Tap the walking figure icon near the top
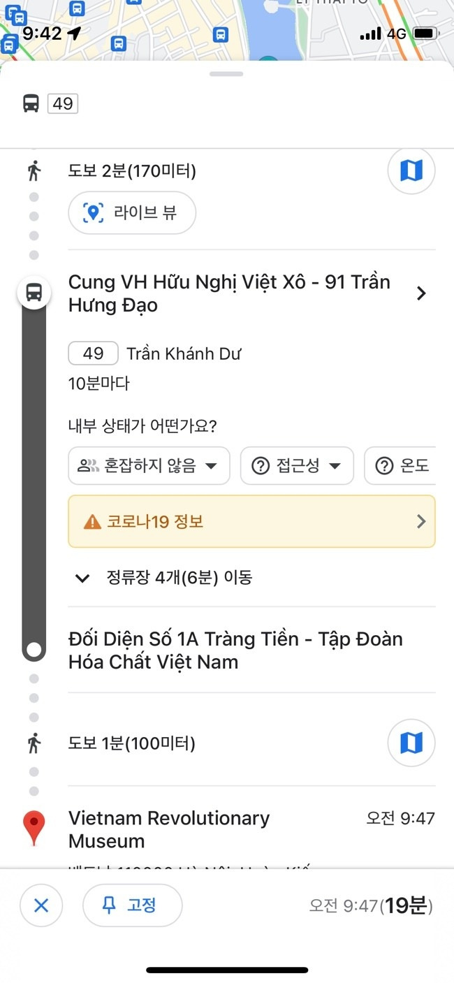The image size is (454, 983). (34, 170)
